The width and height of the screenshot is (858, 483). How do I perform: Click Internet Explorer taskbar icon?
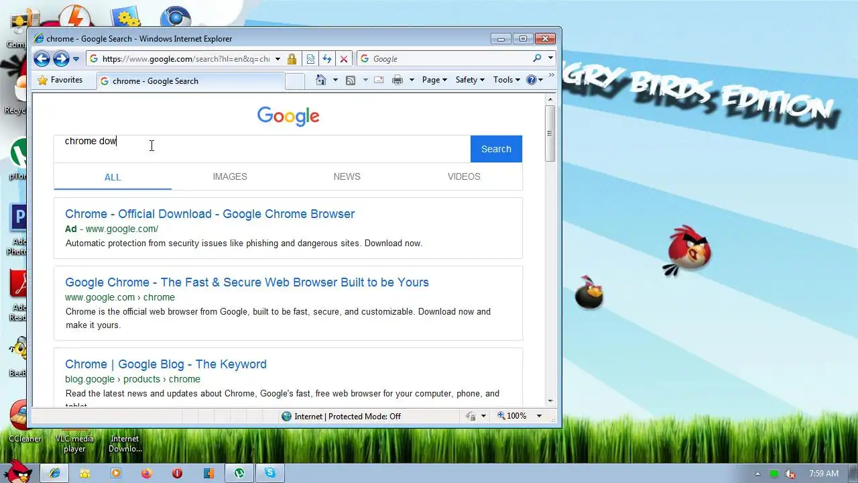coord(55,473)
